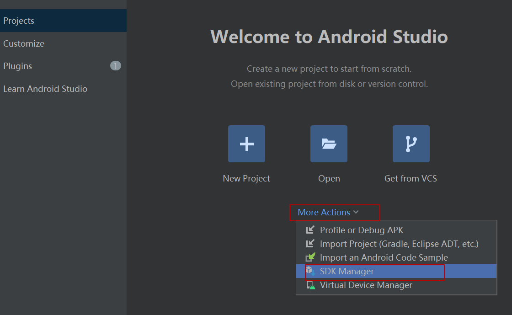Screen dimensions: 512x315
Task: Click the New Project plus icon
Action: click(x=246, y=144)
